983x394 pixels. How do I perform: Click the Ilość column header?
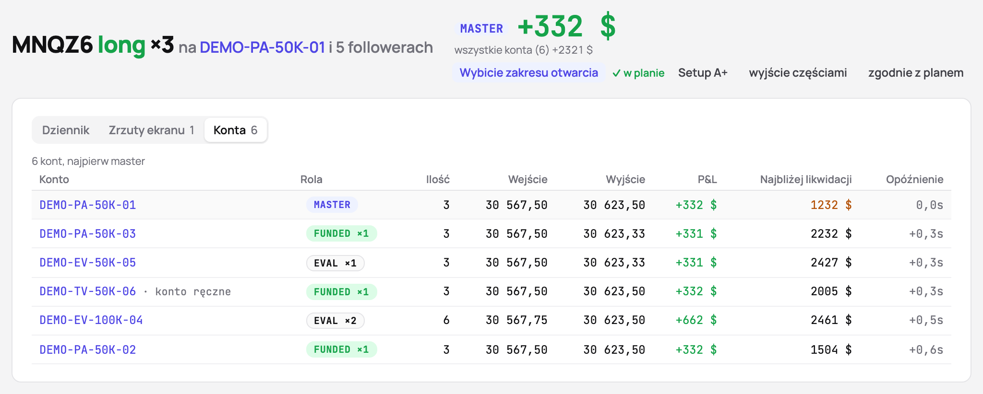pos(438,179)
